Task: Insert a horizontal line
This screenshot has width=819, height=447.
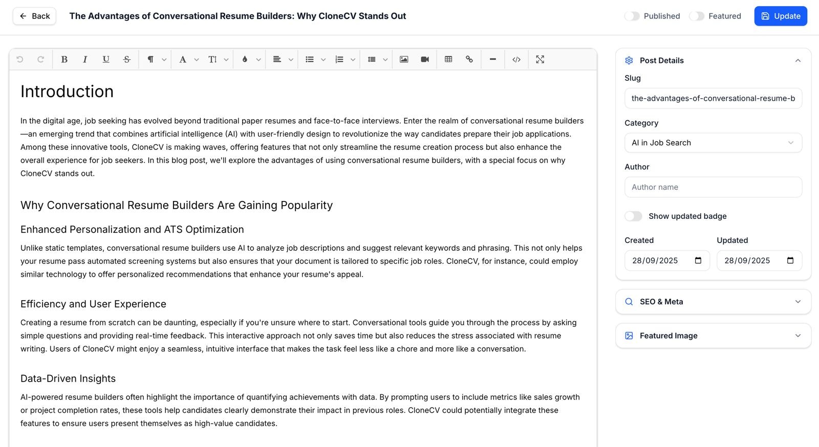Action: pos(493,59)
